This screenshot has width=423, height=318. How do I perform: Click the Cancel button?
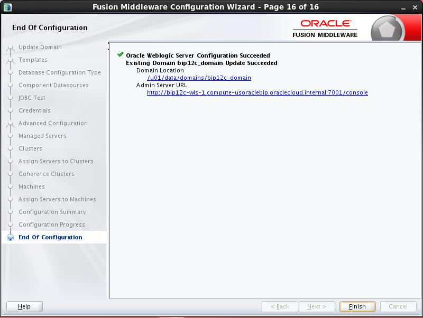398,306
